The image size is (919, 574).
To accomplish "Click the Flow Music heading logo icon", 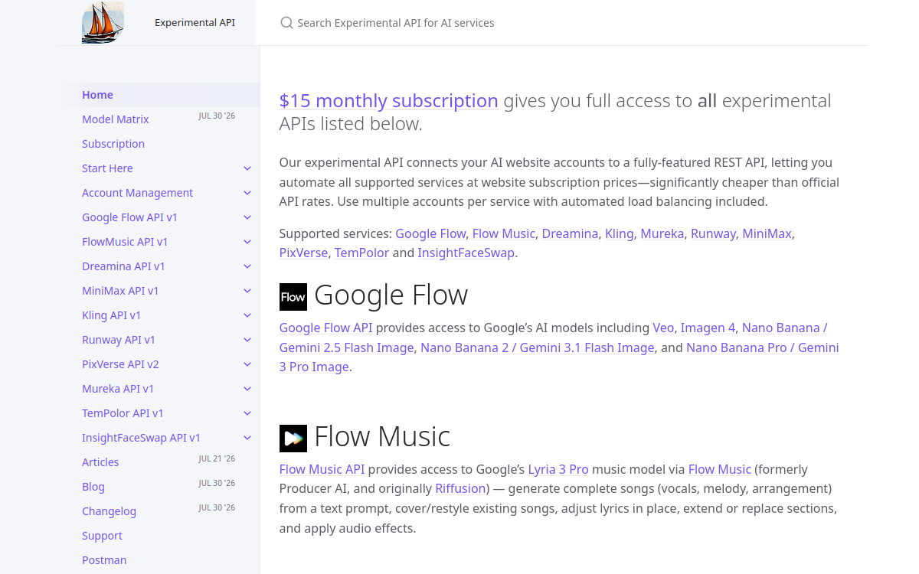I will [293, 439].
